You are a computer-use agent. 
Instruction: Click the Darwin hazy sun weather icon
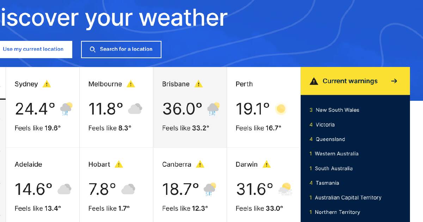tap(285, 189)
